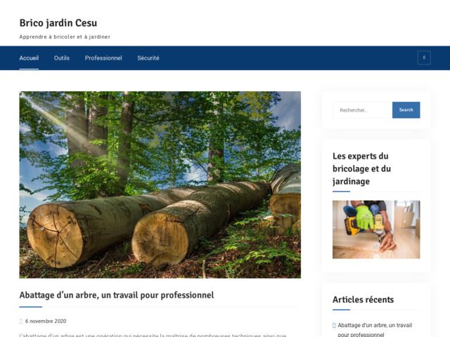Click the 'Les experts du bricolage' widget heading
Screen dimensions: 450x337
(361, 168)
